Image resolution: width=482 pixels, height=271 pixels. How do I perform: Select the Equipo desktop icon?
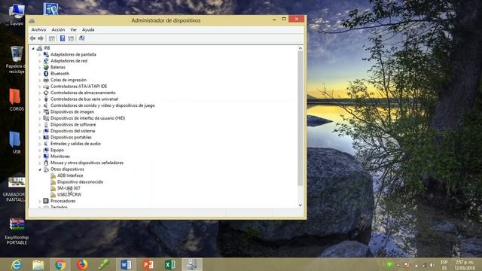tap(17, 14)
